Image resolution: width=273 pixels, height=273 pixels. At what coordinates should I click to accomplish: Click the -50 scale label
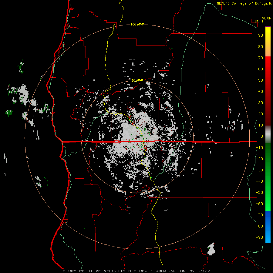click(259, 193)
